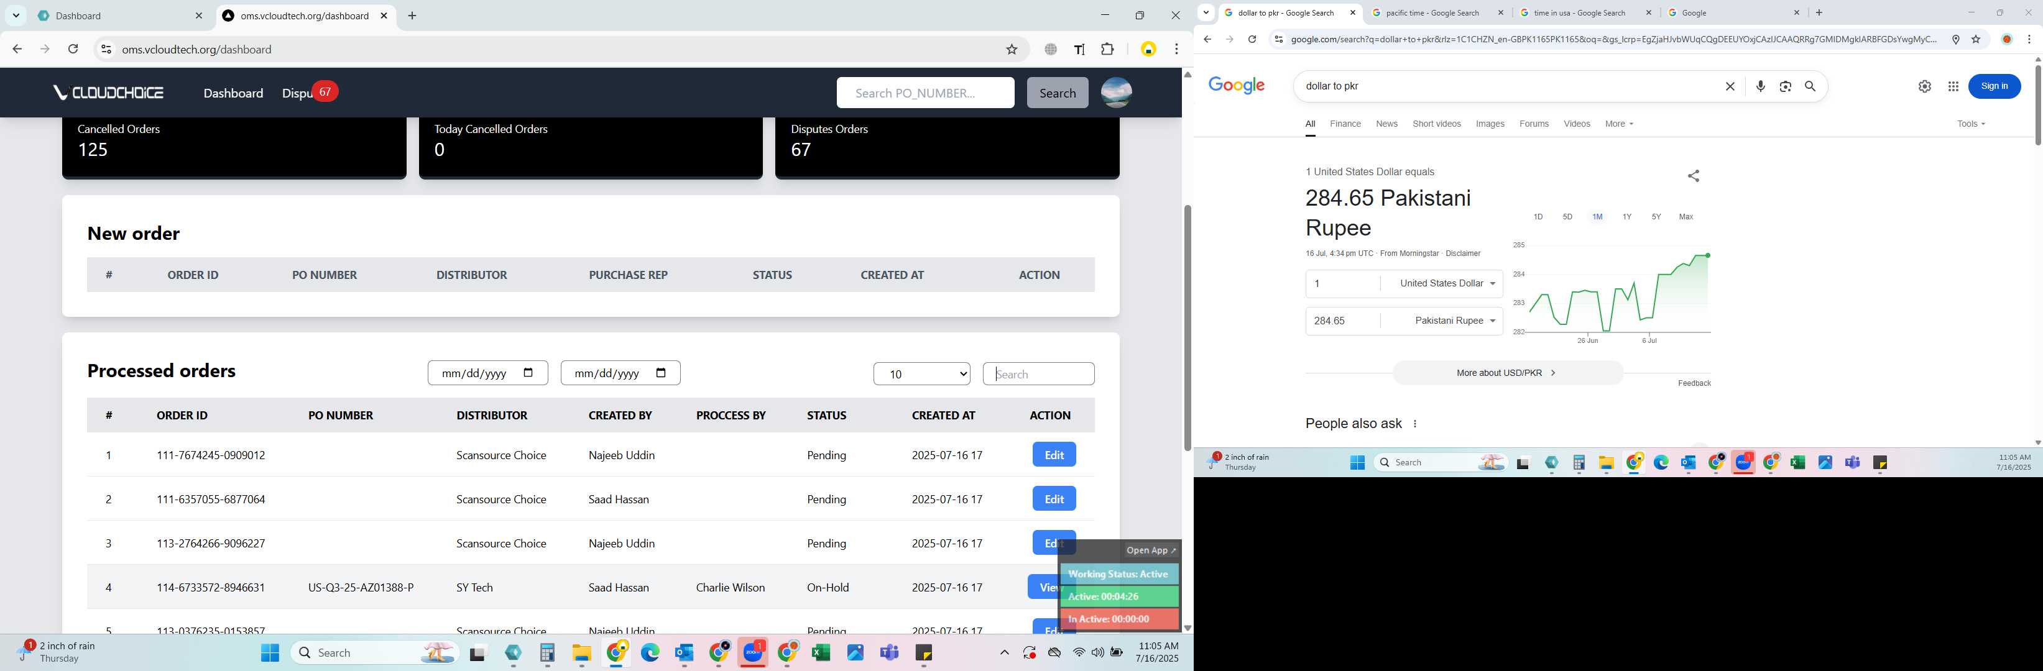The height and width of the screenshot is (671, 2043).
Task: Start Google voice search with the microphone
Action: point(1761,86)
